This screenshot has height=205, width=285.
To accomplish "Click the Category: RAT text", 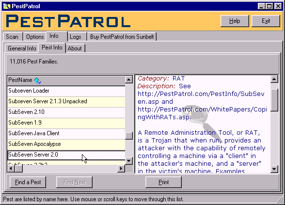I will point(161,79).
